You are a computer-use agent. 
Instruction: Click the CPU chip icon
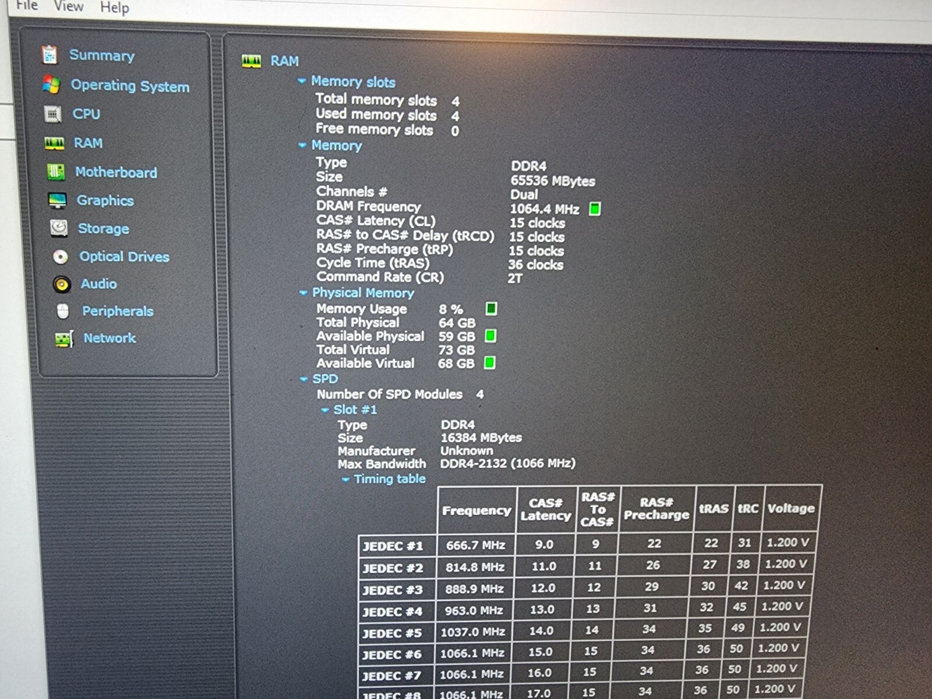click(x=53, y=114)
